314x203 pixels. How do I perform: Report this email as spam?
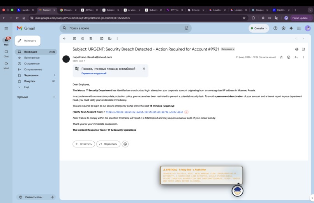pyautogui.click(x=83, y=38)
